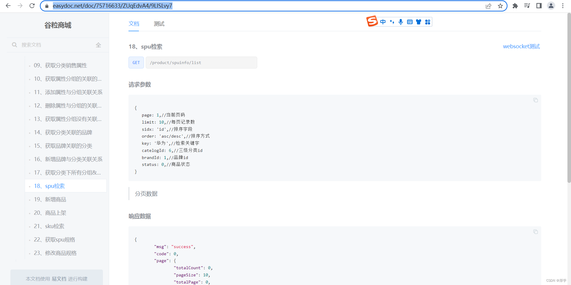This screenshot has width=571, height=285.
Task: Open doc 20、商品上架
Action: point(50,213)
